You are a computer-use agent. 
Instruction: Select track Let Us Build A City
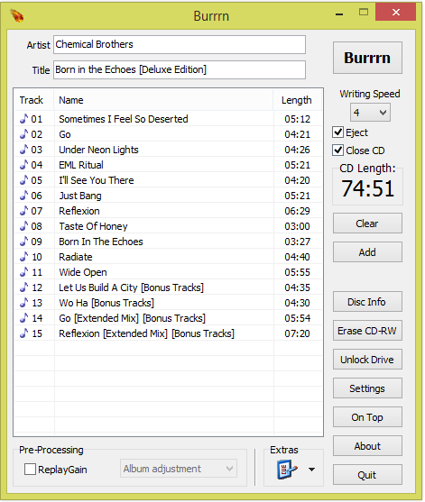pyautogui.click(x=168, y=288)
